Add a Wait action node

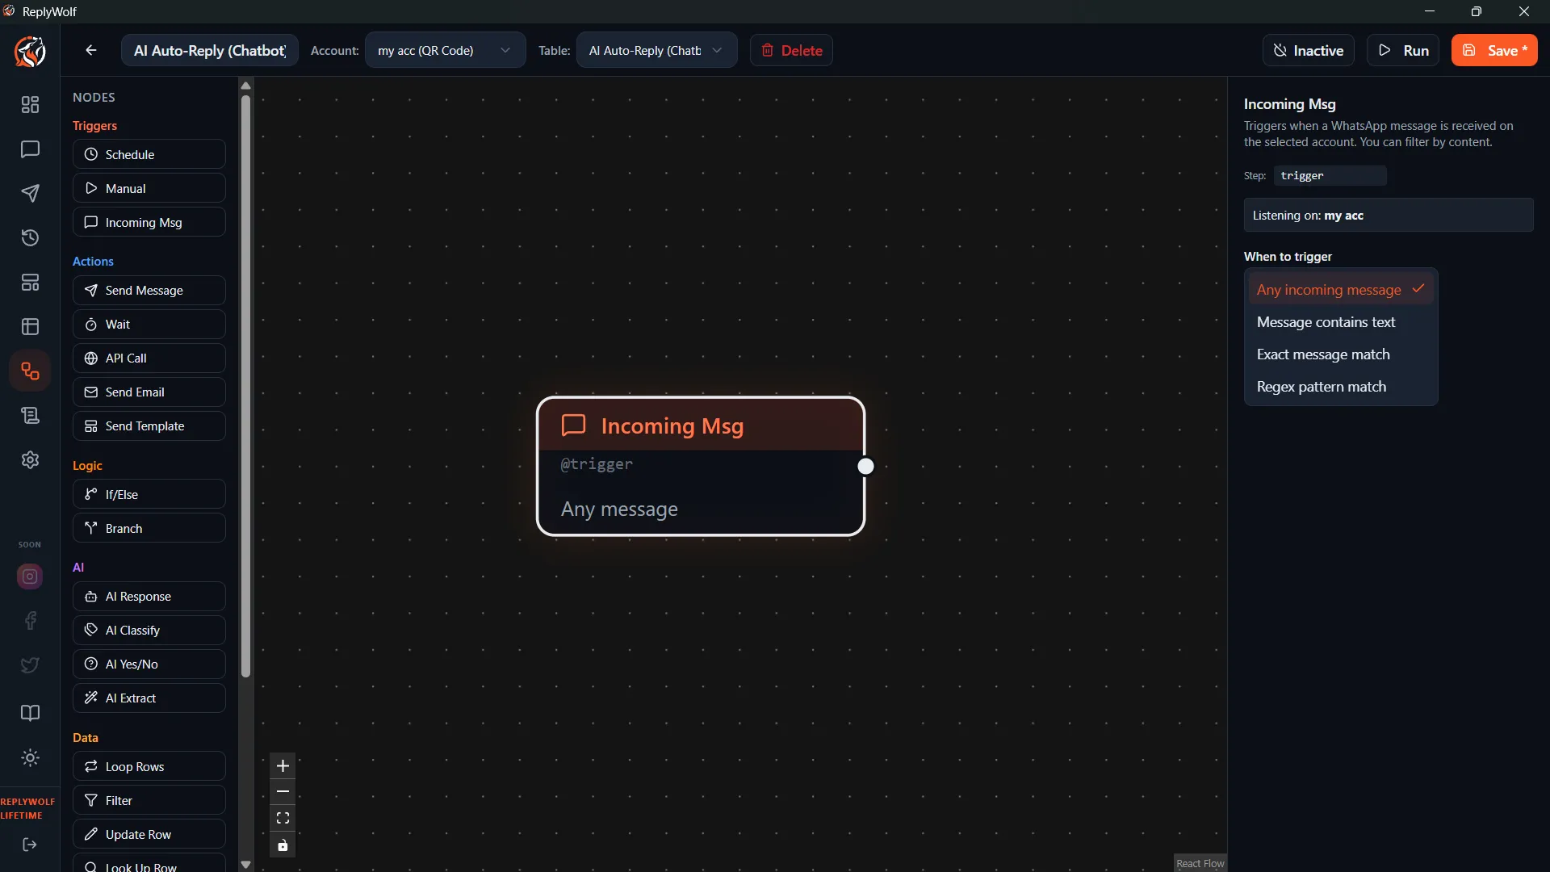coord(149,324)
